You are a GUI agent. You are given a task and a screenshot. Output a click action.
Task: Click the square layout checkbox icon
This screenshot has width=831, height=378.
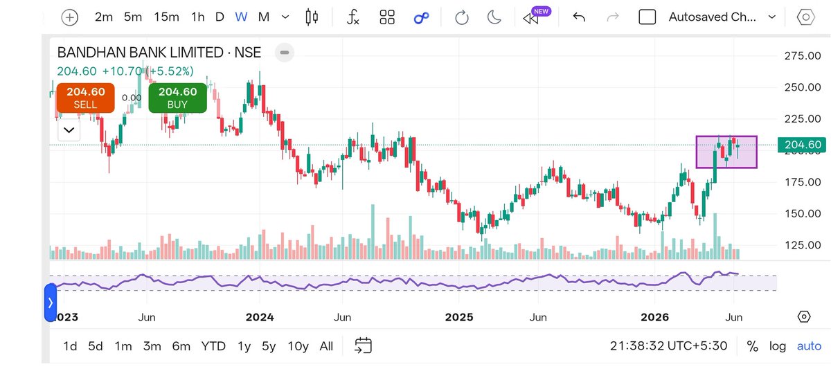click(647, 17)
